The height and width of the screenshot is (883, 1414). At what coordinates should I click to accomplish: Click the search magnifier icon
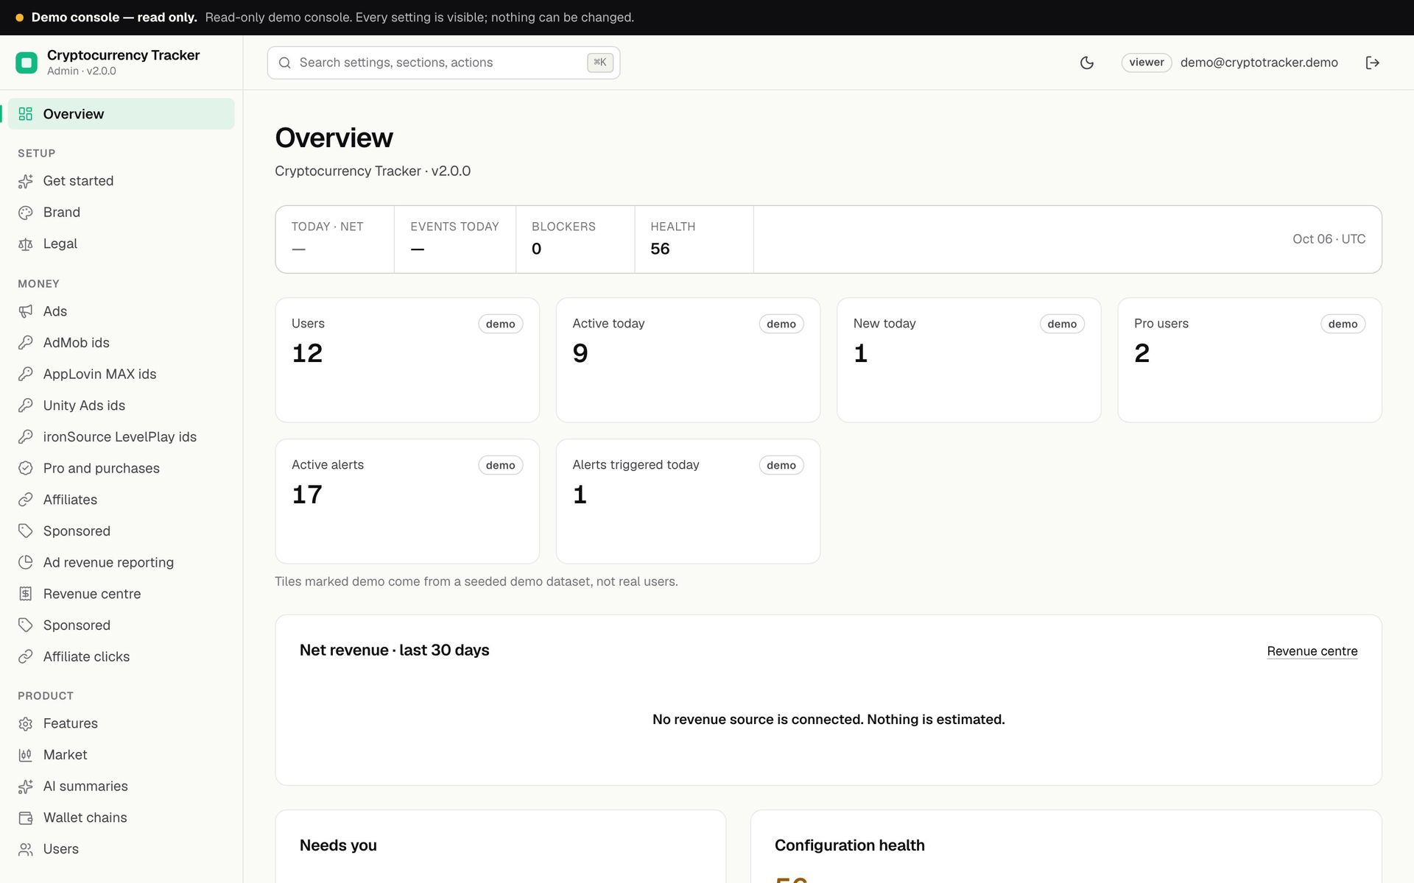point(284,63)
